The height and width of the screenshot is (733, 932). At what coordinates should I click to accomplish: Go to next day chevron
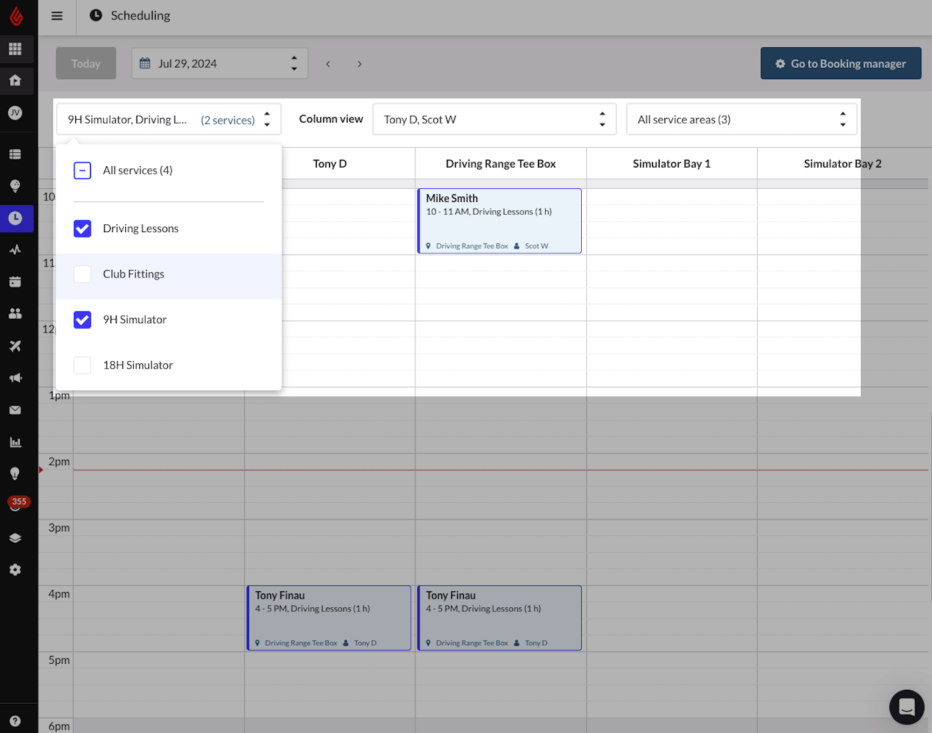[359, 64]
